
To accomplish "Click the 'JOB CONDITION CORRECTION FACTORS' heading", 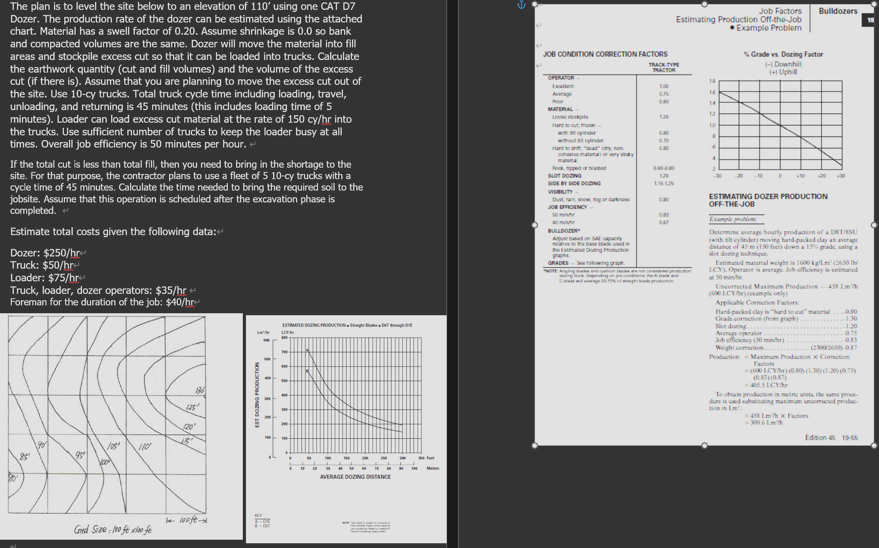I will 605,54.
